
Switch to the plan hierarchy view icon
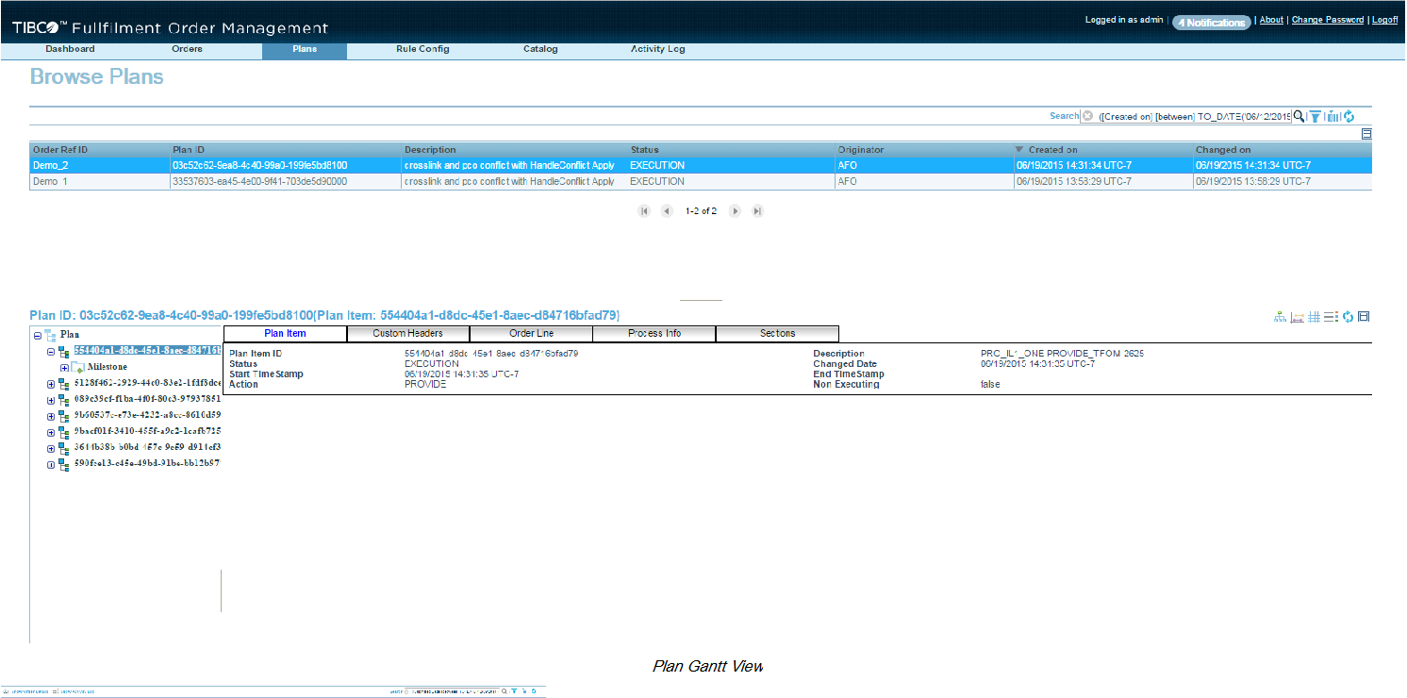pyautogui.click(x=1280, y=317)
